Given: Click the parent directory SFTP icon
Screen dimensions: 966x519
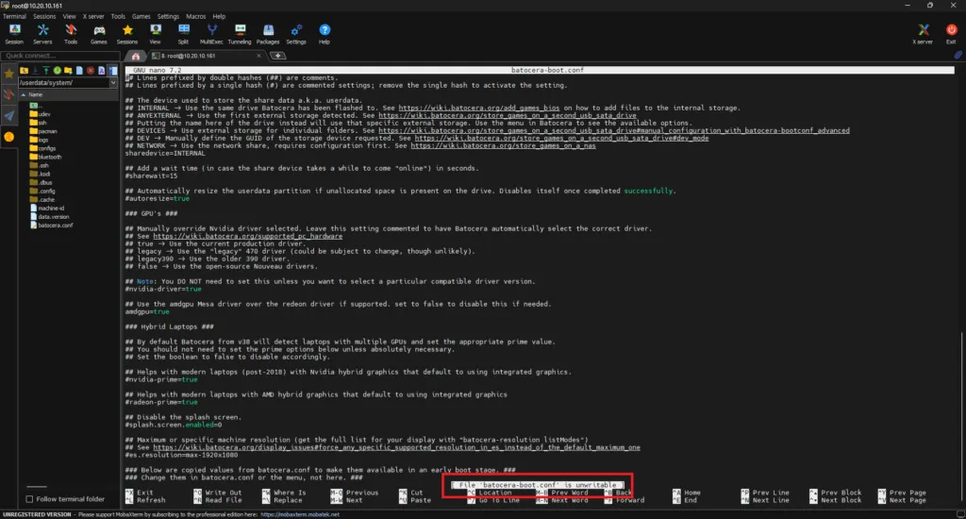Looking at the screenshot, I should 24,70.
